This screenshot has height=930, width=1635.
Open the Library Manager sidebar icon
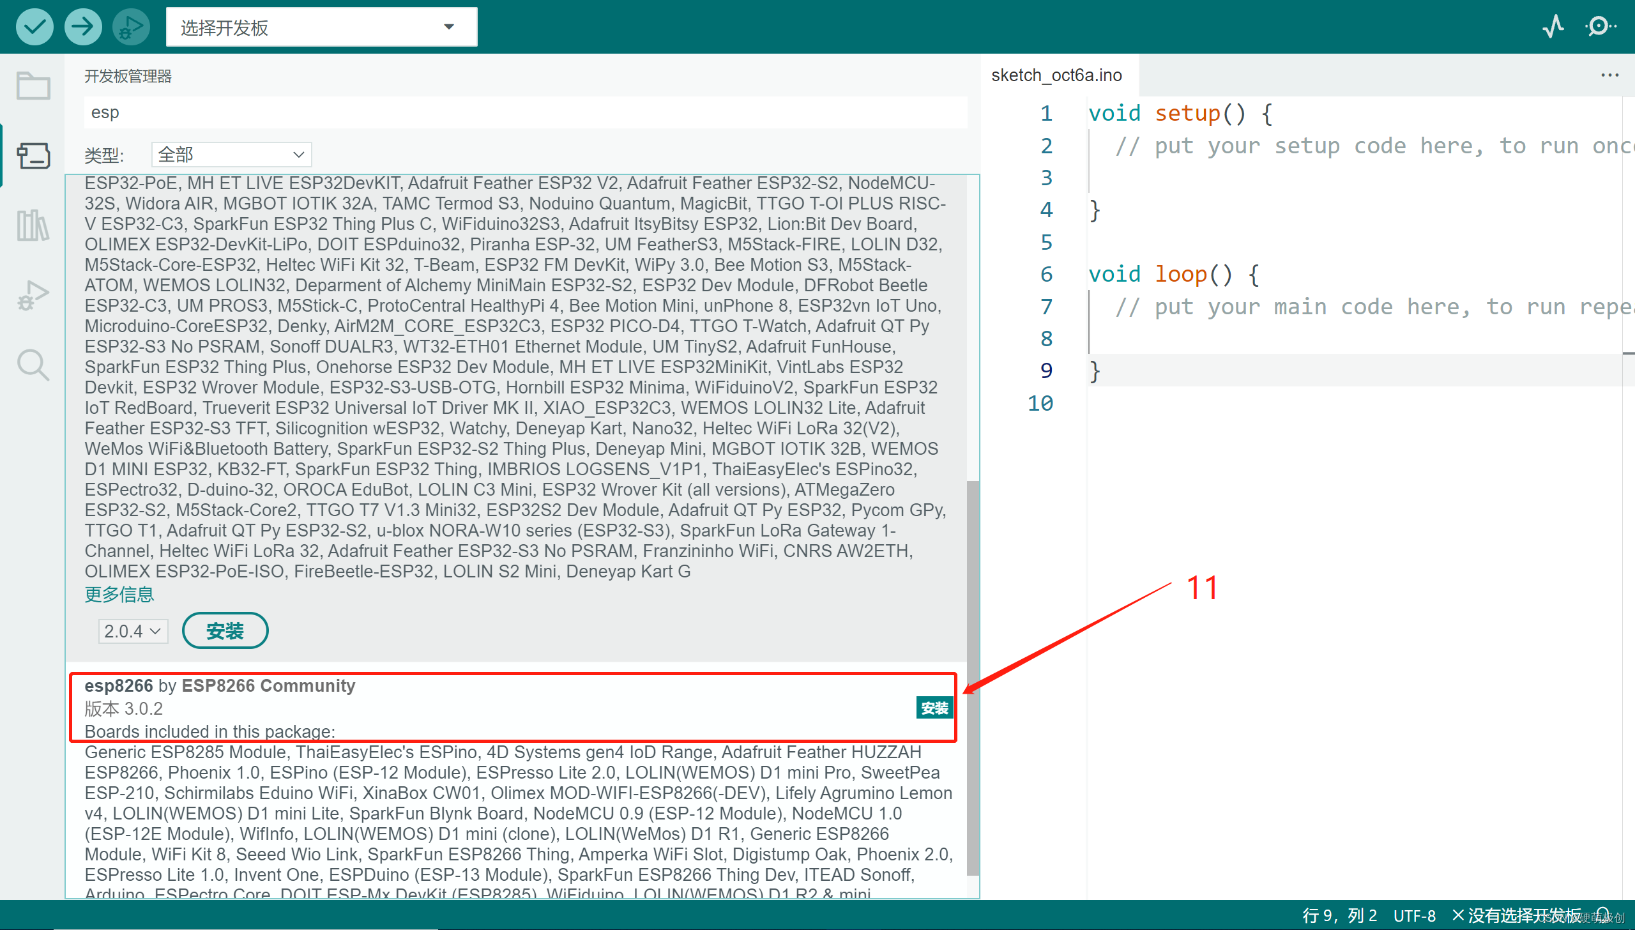click(x=33, y=225)
